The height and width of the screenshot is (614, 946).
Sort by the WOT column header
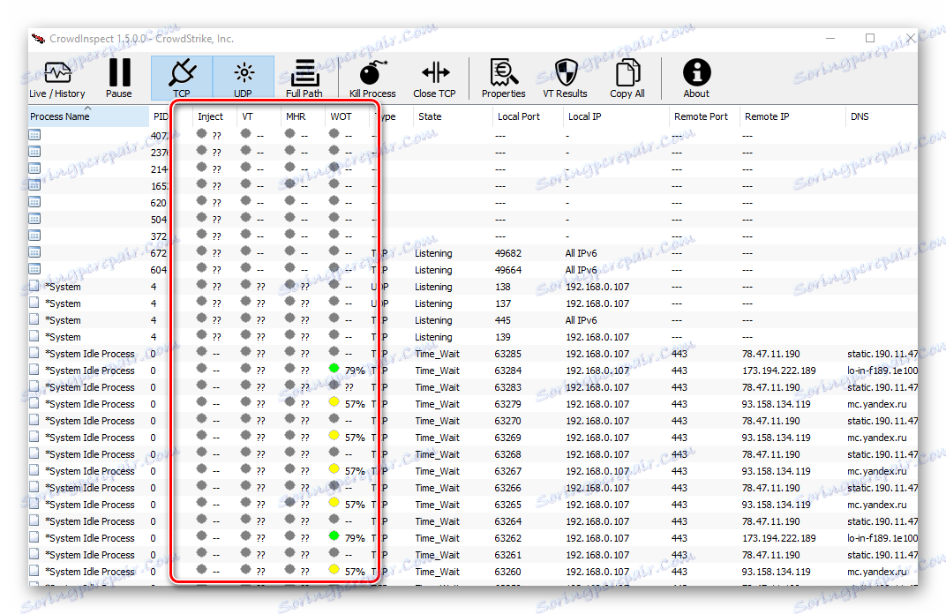(347, 116)
